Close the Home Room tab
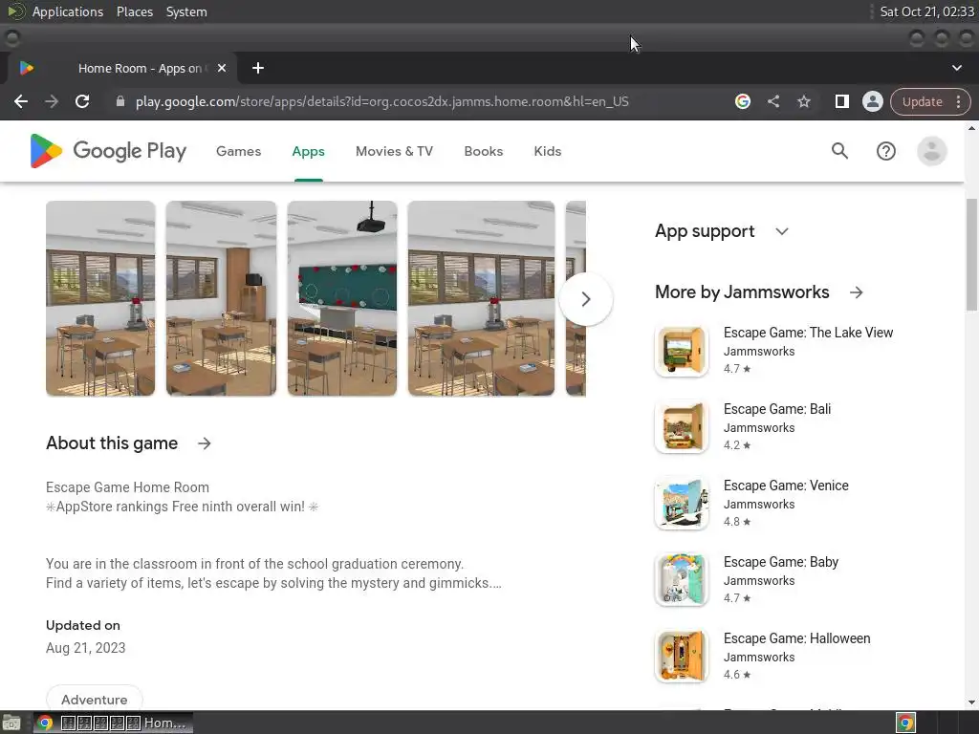The image size is (979, 734). 222,68
